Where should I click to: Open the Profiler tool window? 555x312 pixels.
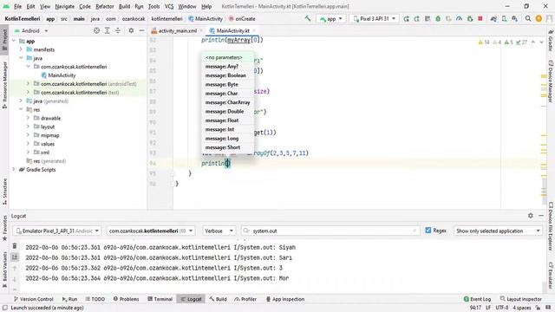[245, 299]
